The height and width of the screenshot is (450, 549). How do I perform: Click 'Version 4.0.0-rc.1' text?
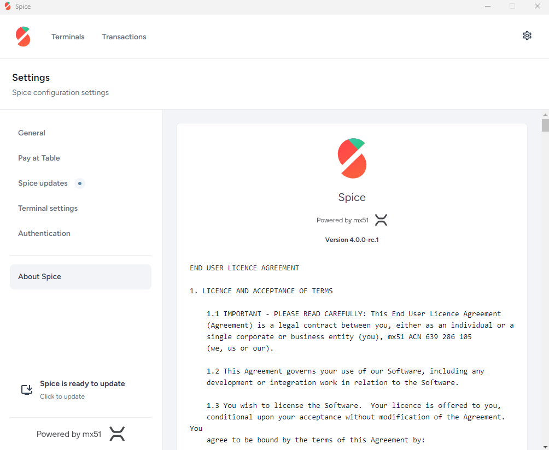click(x=352, y=240)
